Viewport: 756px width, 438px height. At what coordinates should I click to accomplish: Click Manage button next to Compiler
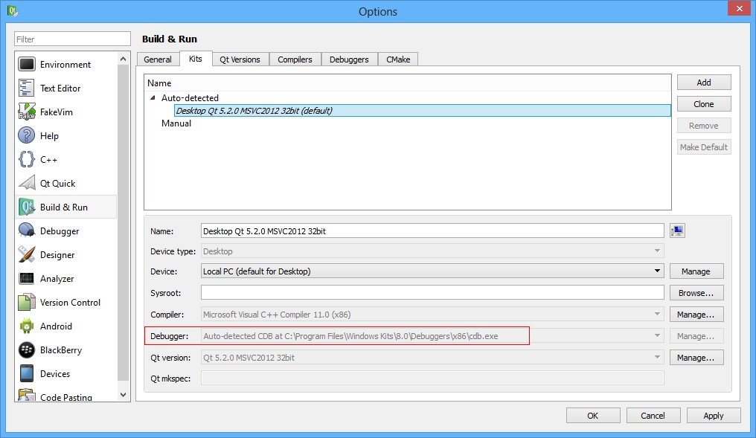tap(696, 315)
